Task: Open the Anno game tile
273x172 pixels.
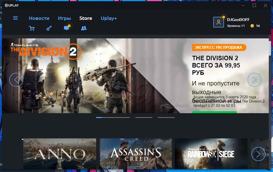Action: [60, 154]
